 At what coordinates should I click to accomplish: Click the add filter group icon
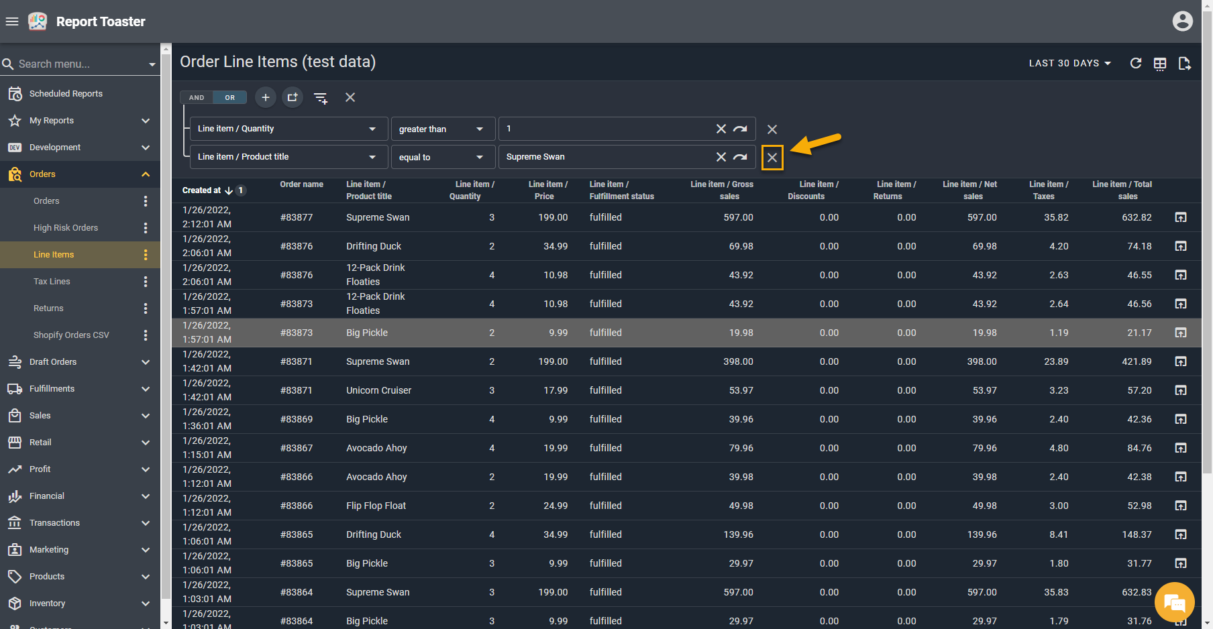pos(293,97)
